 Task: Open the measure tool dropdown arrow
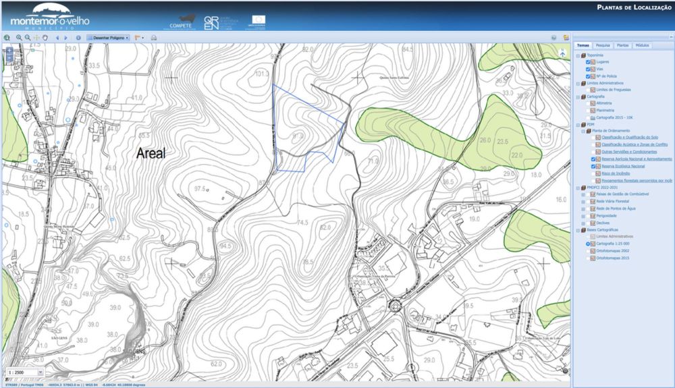[143, 38]
